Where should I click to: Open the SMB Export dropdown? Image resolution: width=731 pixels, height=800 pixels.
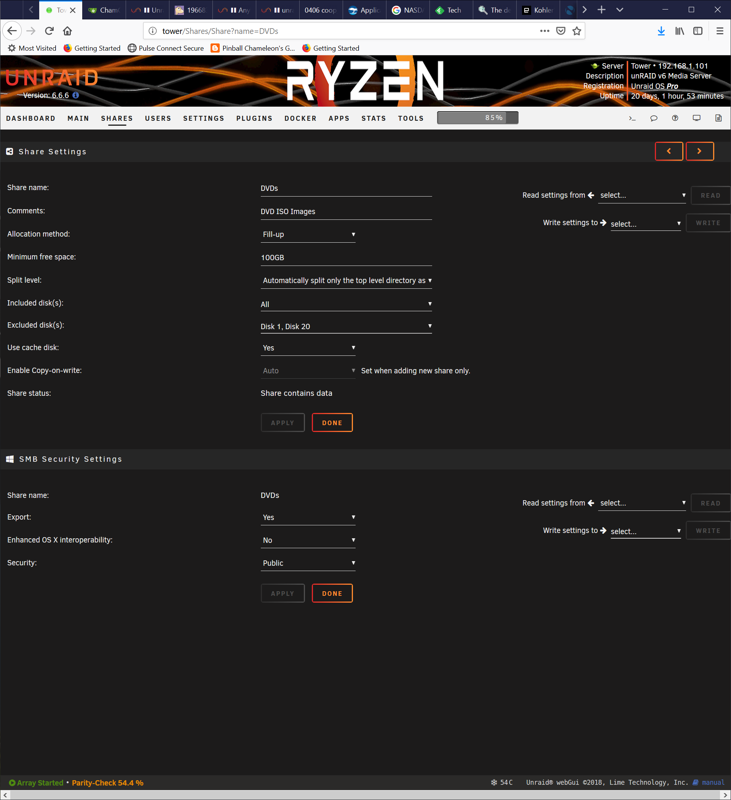tap(308, 517)
